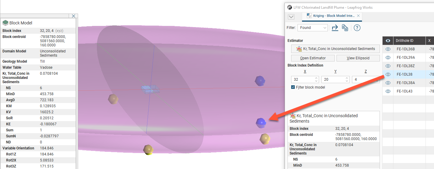Expand the tab list dropdown arrow
Screen dimensions: 434x169
pos(291,17)
